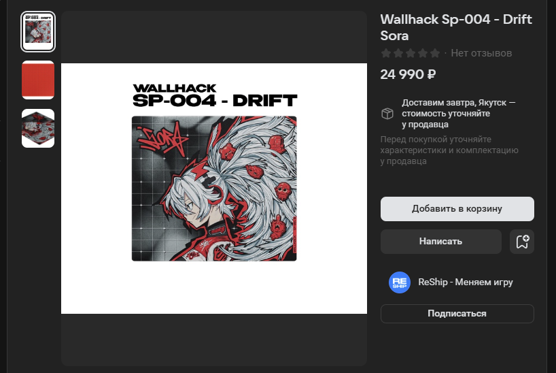Click the delivery box icon
The image size is (556, 373).
(387, 114)
